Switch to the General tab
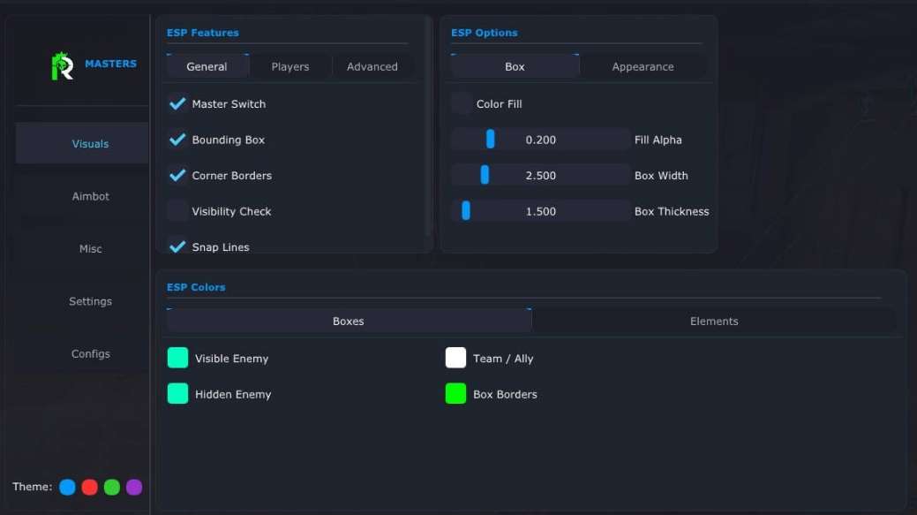This screenshot has height=515, width=917. tap(207, 67)
